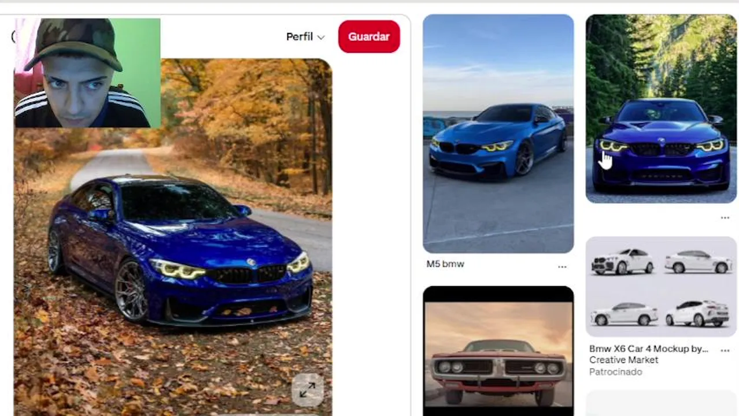This screenshot has height=416, width=739.
Task: Open more options for the M5 bmw pin
Action: pos(562,267)
